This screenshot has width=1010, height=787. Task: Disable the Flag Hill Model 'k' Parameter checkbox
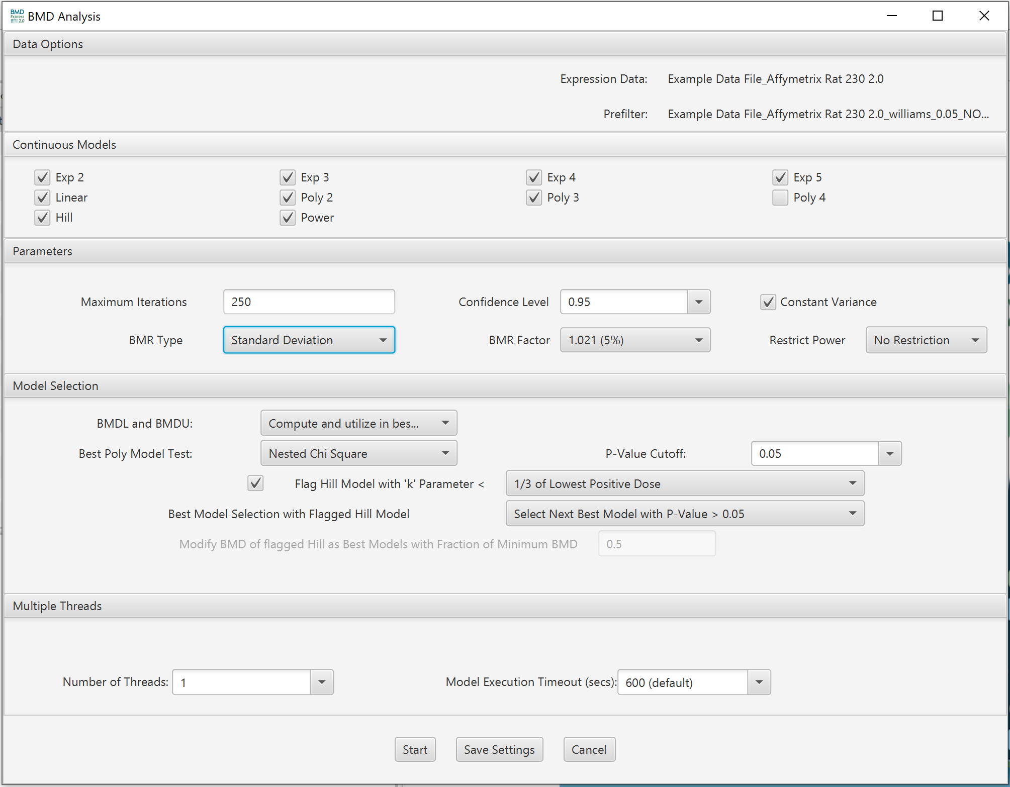[x=255, y=483]
